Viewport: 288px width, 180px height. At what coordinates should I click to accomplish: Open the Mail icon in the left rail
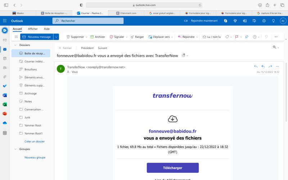tap(5, 49)
